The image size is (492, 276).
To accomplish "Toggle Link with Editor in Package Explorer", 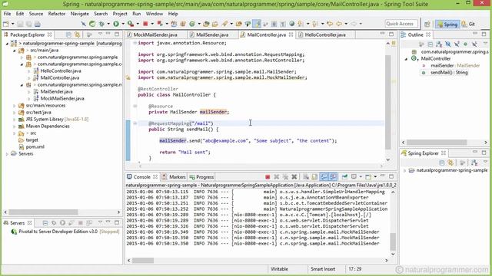I will tap(77, 34).
